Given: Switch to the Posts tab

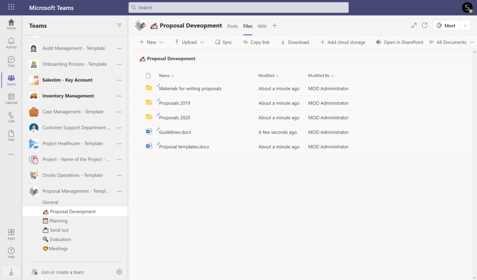Looking at the screenshot, I should coord(232,26).
